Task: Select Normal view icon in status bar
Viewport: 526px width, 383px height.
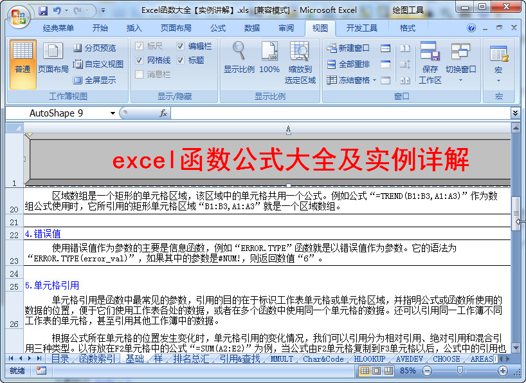Action: (x=365, y=371)
